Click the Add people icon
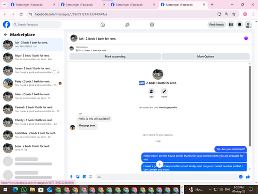This screenshot has width=258, height=194. (x=151, y=91)
